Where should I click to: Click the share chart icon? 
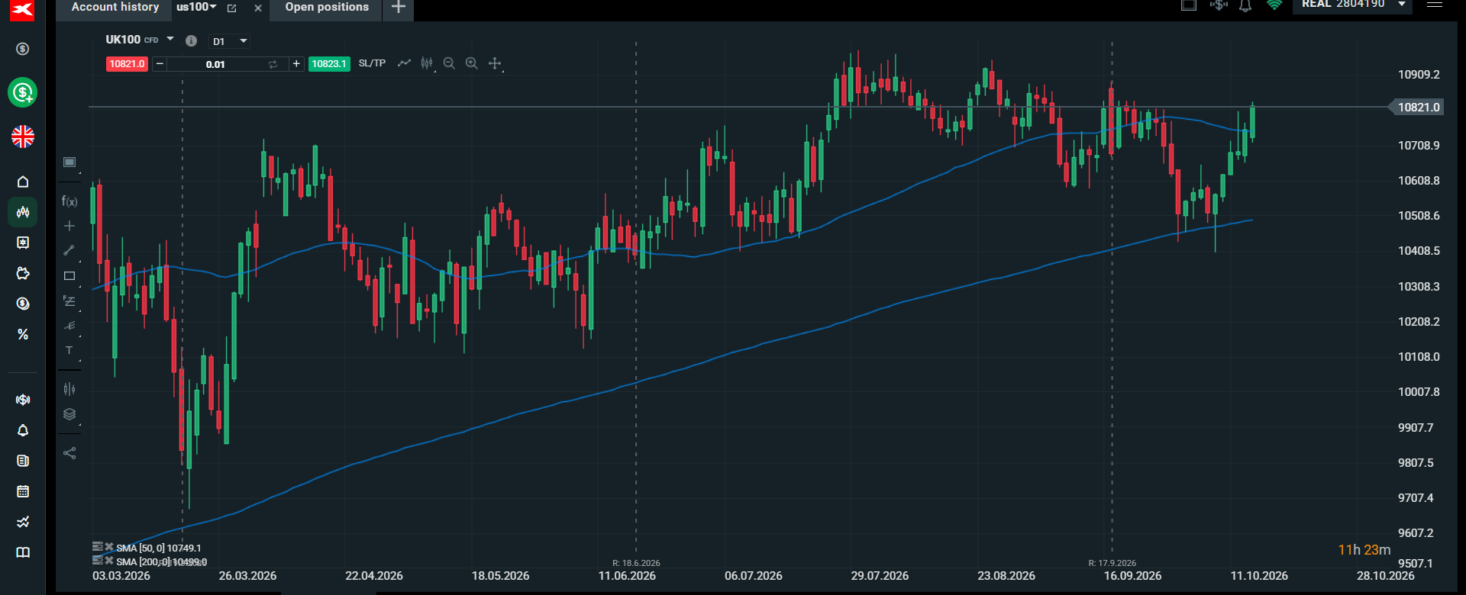click(x=69, y=453)
